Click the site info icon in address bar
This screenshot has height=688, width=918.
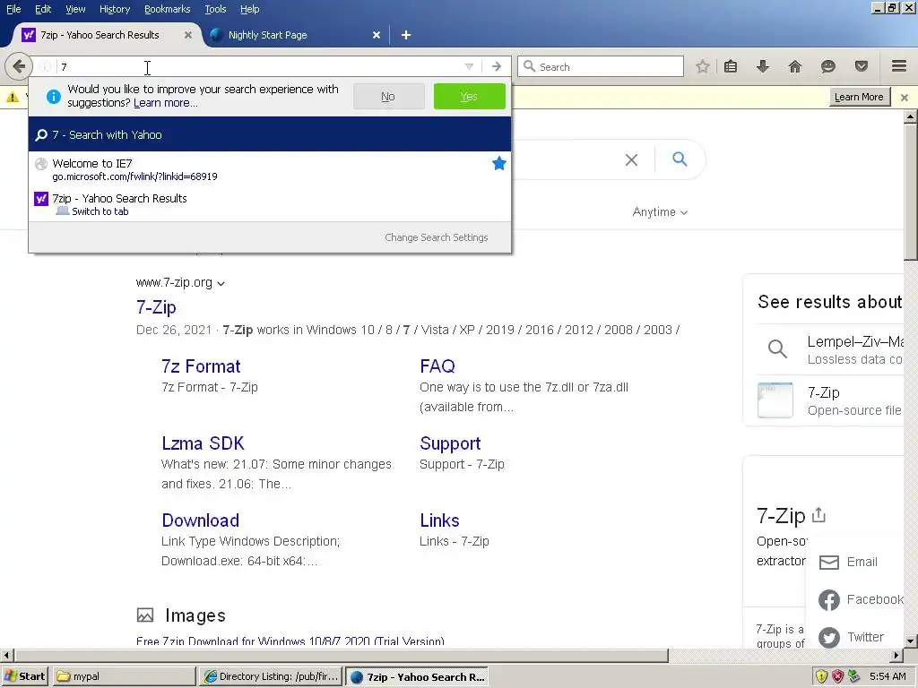coord(45,66)
